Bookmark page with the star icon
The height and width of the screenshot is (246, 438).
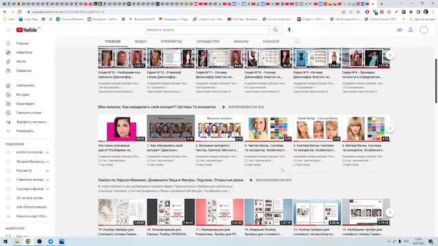coord(358,12)
